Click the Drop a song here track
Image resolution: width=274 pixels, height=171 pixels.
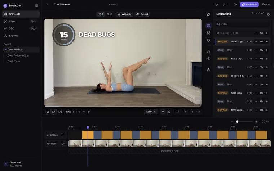pos(169,151)
